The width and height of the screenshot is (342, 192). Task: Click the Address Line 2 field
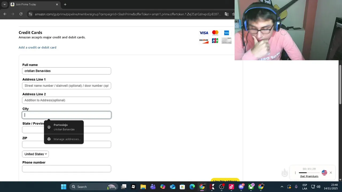(67, 100)
